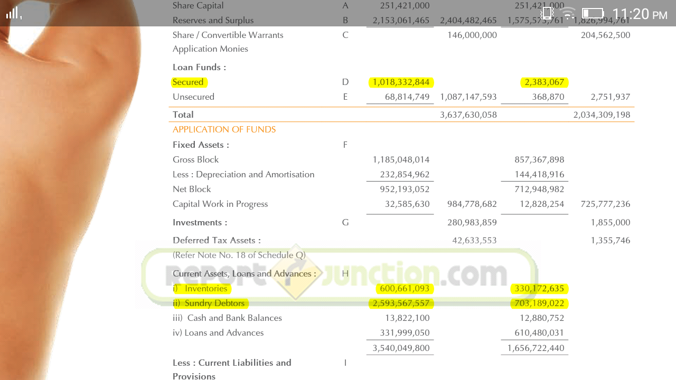This screenshot has width=676, height=380.
Task: Select gross block value 1,185,048,014
Action: point(401,159)
